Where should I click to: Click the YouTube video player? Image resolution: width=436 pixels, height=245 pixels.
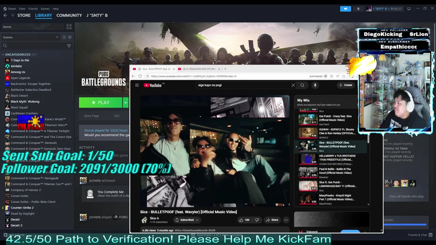(x=215, y=151)
